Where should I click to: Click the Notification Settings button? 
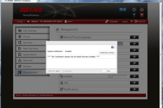pyautogui.click(x=107, y=53)
